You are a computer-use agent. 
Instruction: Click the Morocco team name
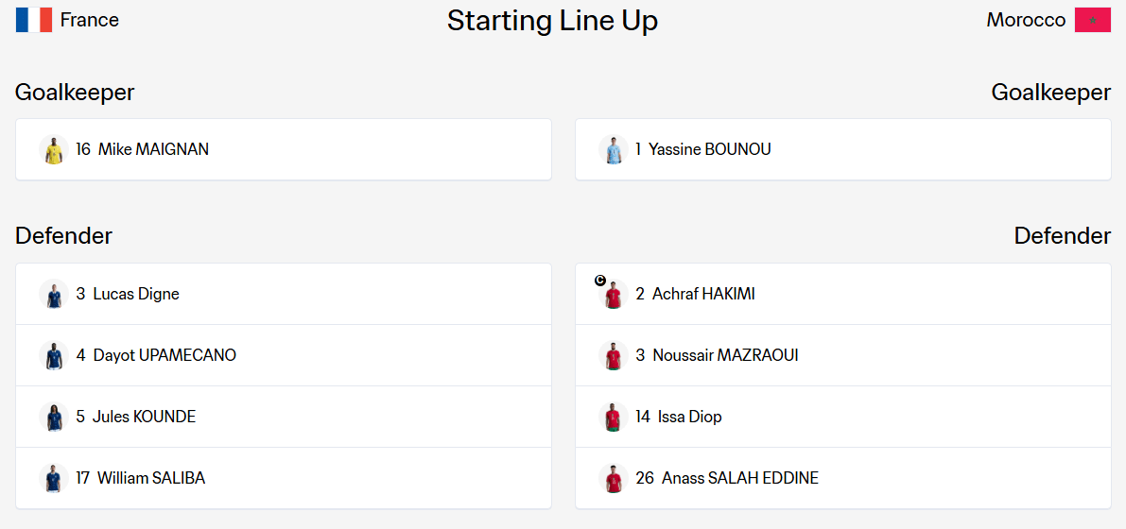pos(1026,20)
